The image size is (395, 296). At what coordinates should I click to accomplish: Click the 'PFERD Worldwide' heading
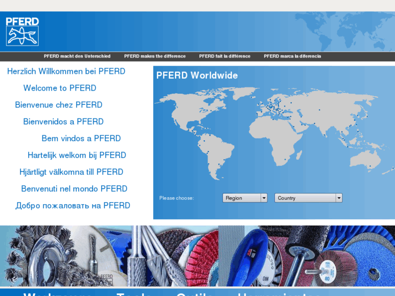[197, 75]
